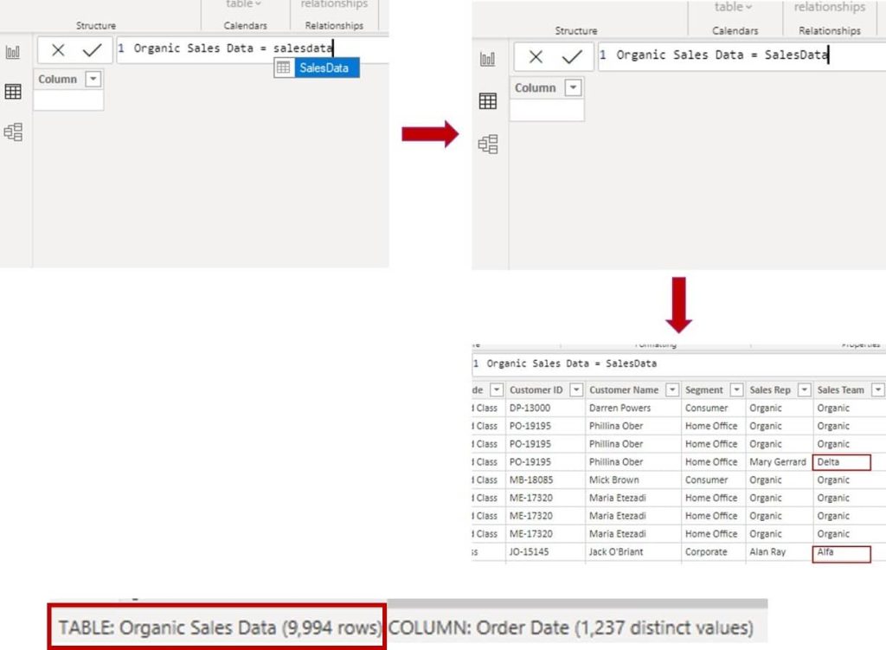This screenshot has width=886, height=650.
Task: Click the Mary Gerrard cell in Sales Rep
Action: pos(777,462)
